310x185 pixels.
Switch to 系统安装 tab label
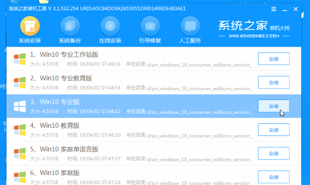click(30, 41)
